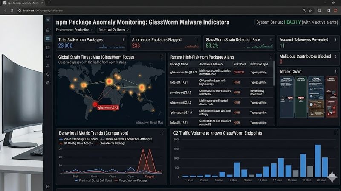Open the settings gear sidebar icon
The width and height of the screenshot is (341, 191).
(48, 83)
